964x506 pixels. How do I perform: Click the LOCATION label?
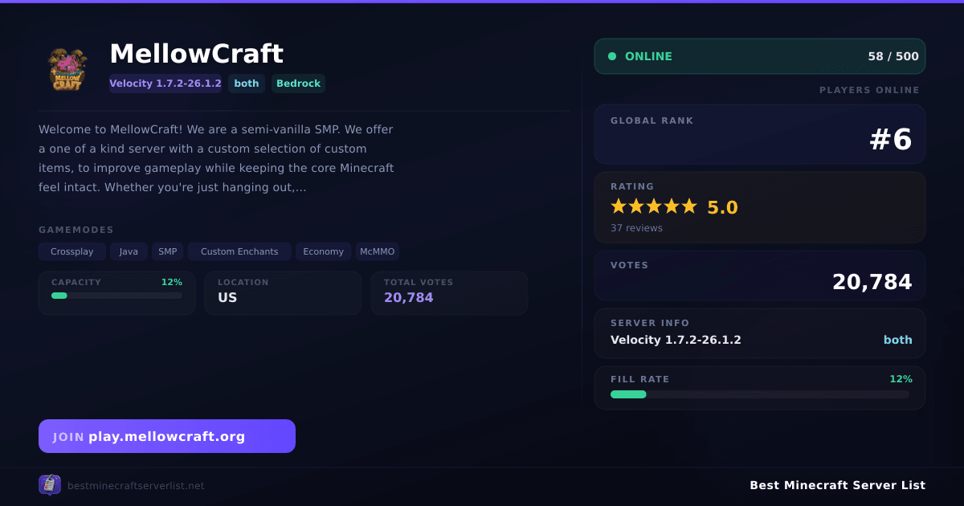tap(243, 283)
